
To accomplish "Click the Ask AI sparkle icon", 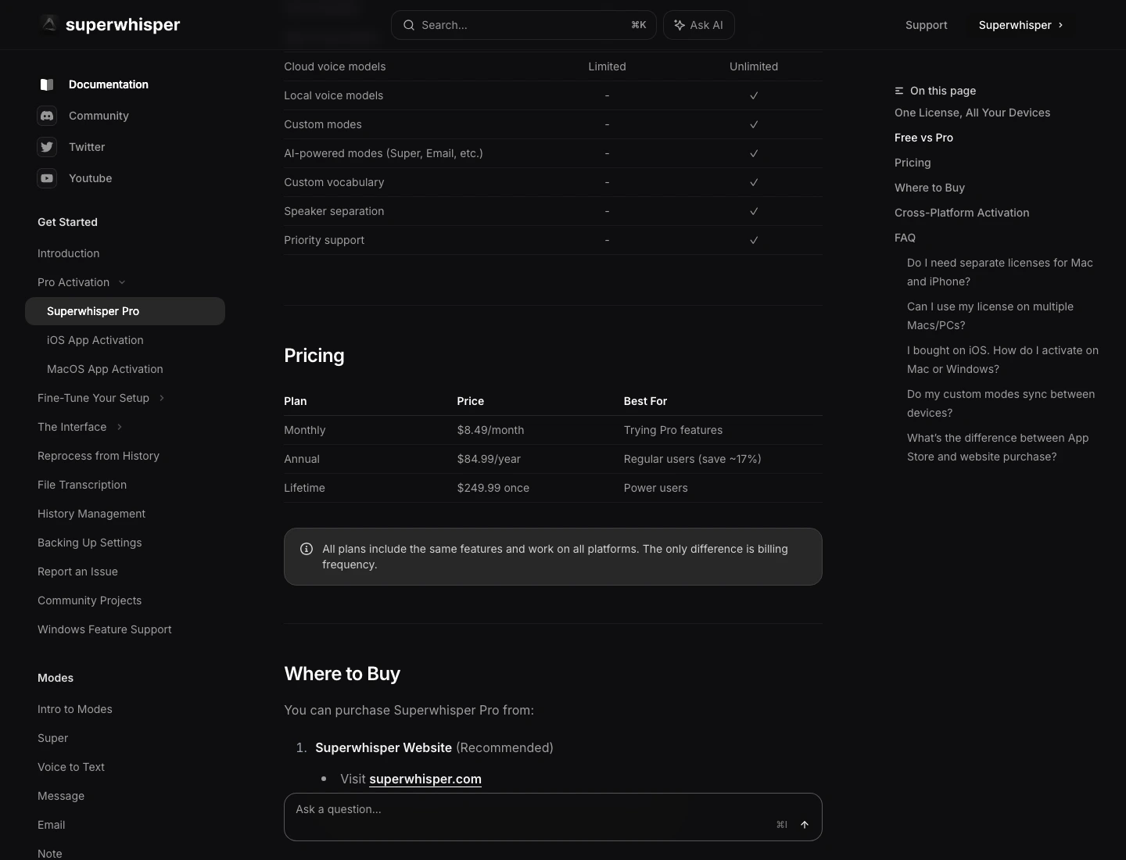I will 680,25.
